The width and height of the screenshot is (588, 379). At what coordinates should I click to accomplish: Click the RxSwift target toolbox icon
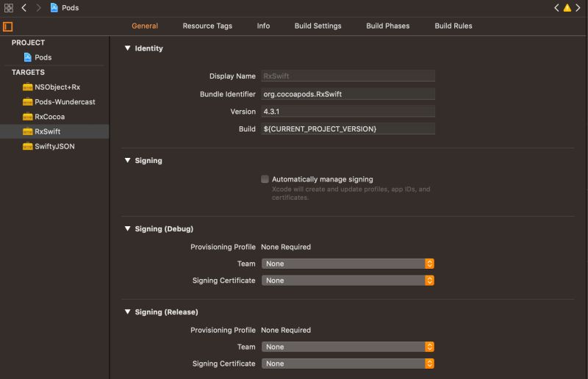[x=27, y=131]
